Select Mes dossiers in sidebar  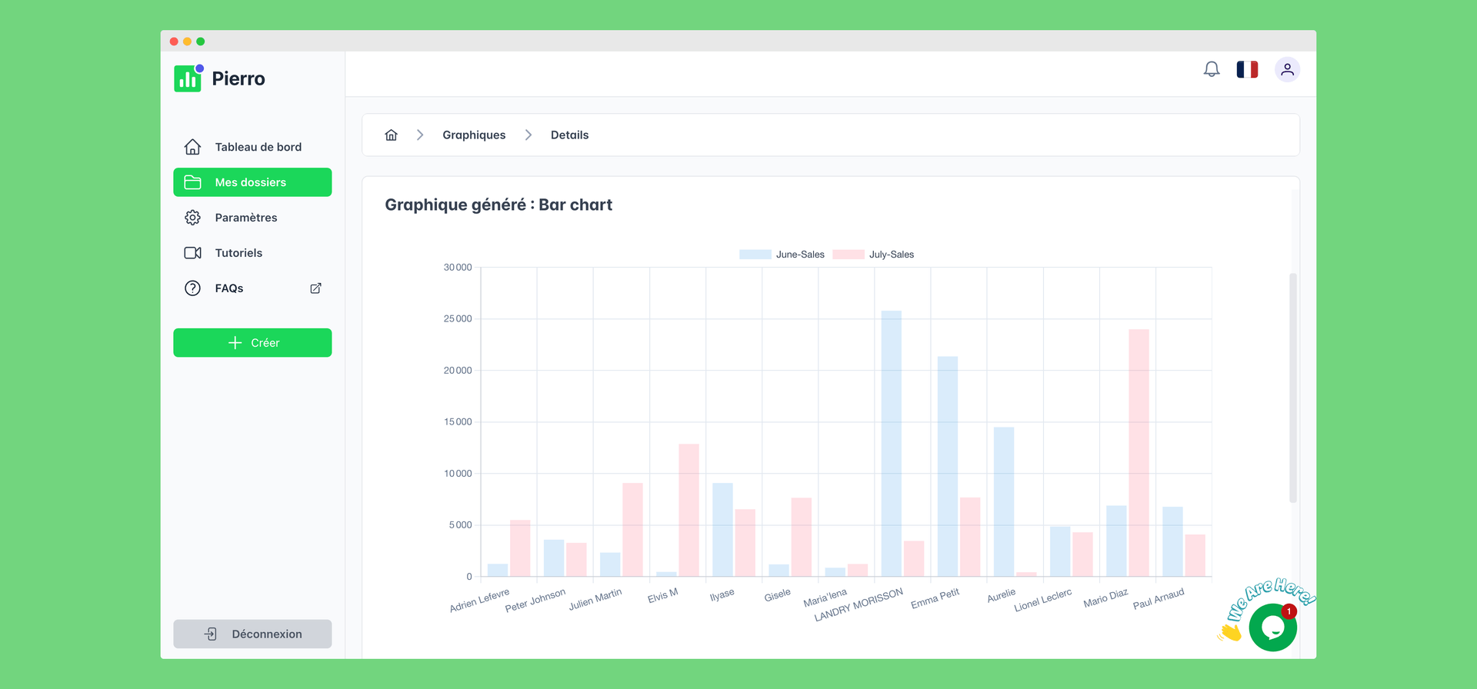(x=252, y=182)
